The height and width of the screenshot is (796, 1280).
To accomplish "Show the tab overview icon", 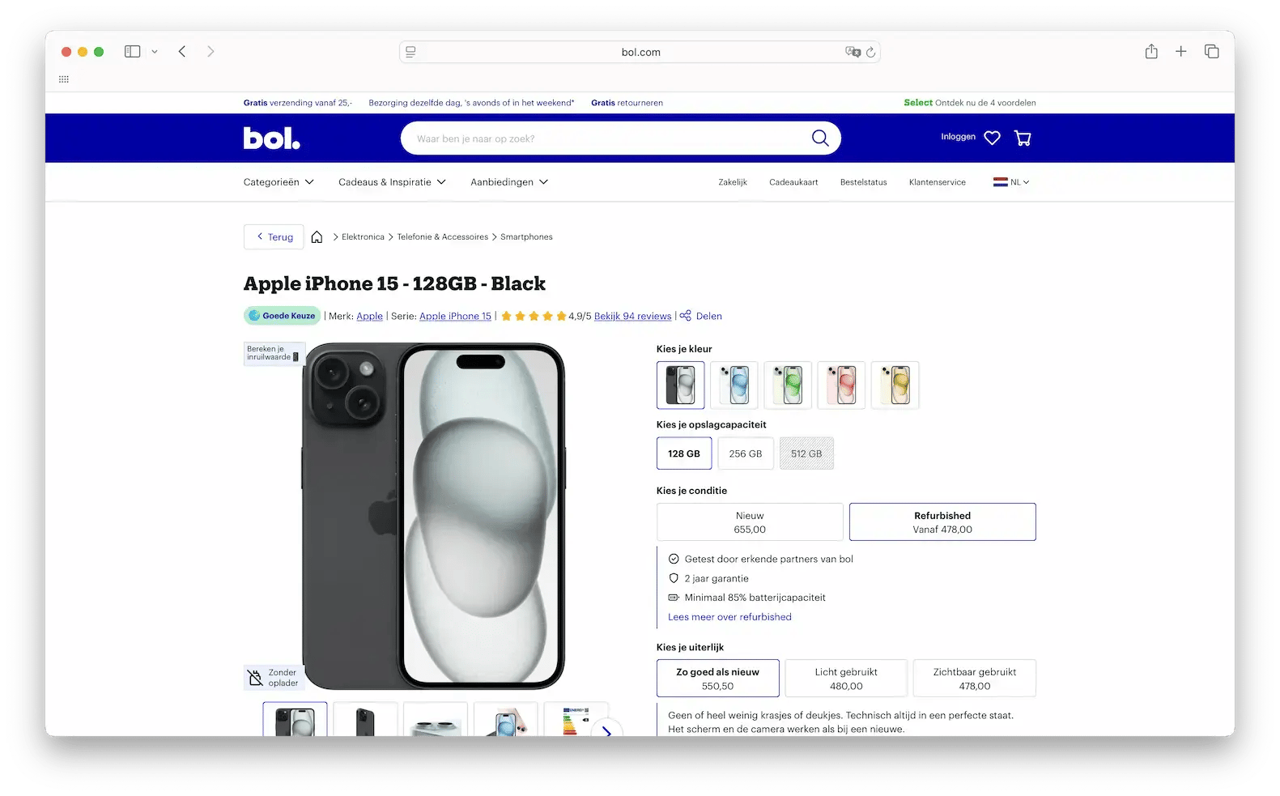I will point(1212,51).
